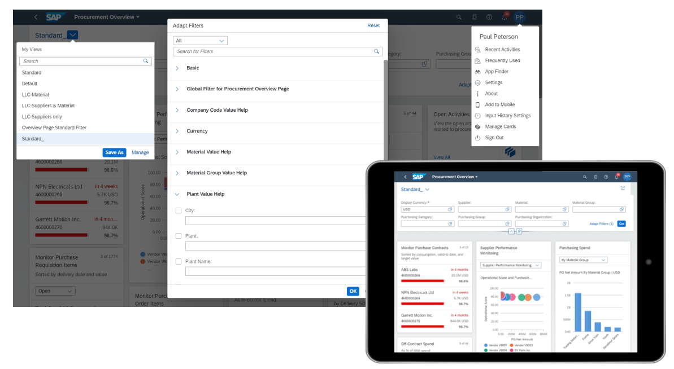
Task: Click search icon in Search for Filters field
Action: (377, 51)
